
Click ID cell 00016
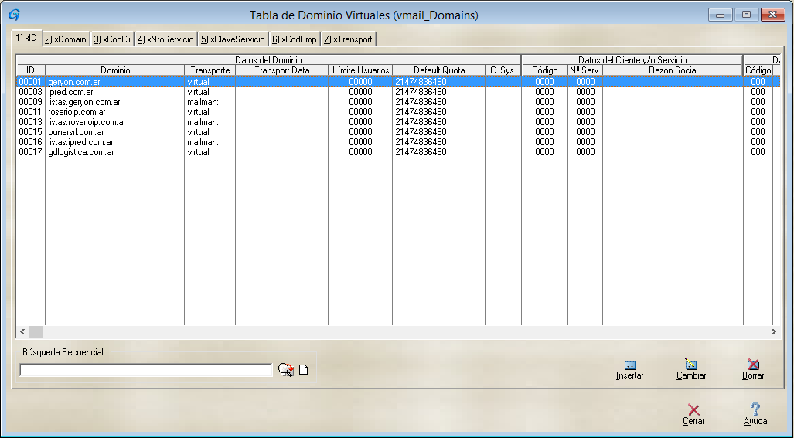pos(30,142)
